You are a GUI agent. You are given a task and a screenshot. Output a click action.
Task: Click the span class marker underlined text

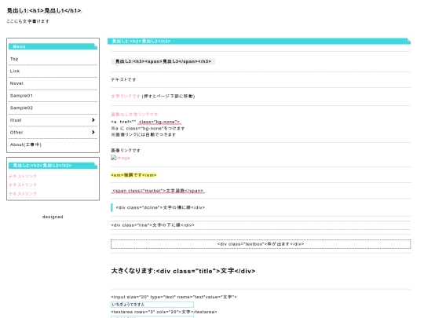[158, 191]
